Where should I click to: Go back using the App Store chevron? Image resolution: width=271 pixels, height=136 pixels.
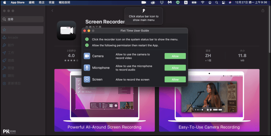tap(52, 11)
